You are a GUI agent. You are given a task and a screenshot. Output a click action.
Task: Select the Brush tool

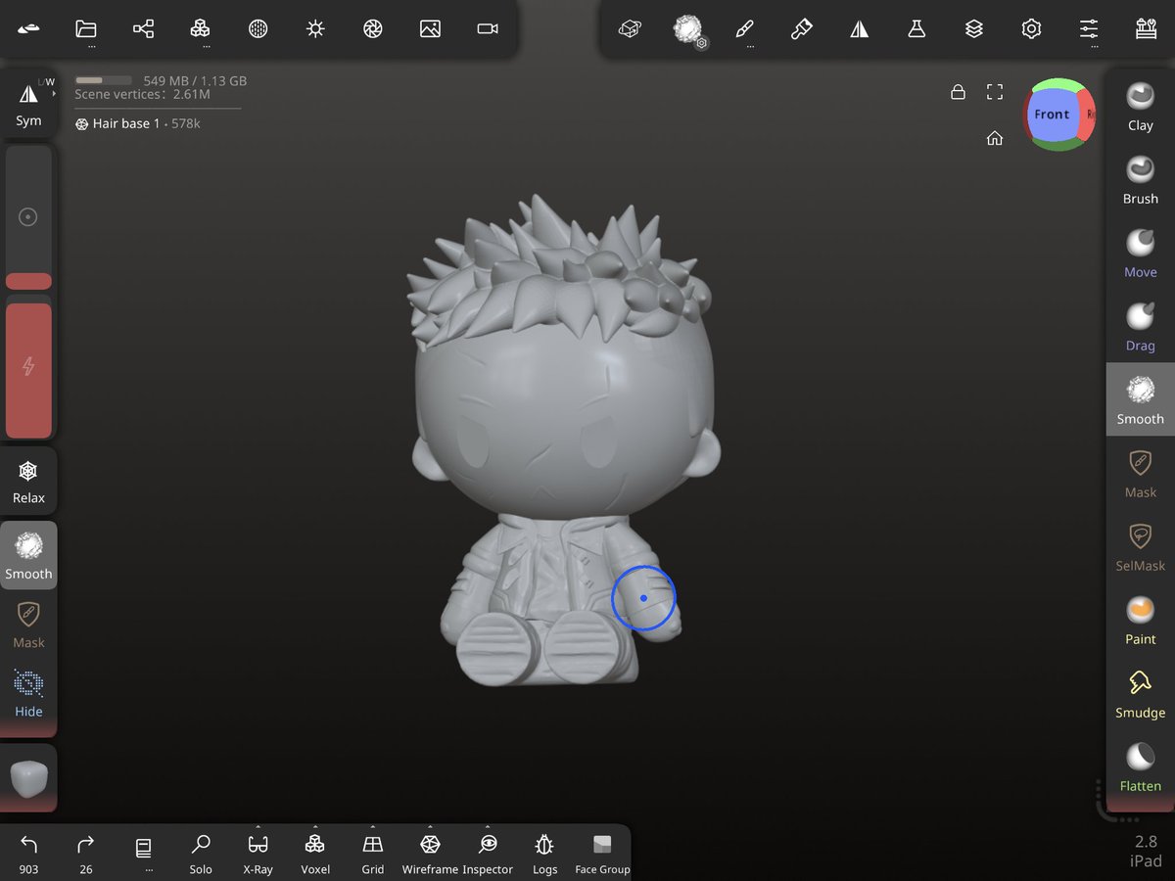tap(1141, 179)
